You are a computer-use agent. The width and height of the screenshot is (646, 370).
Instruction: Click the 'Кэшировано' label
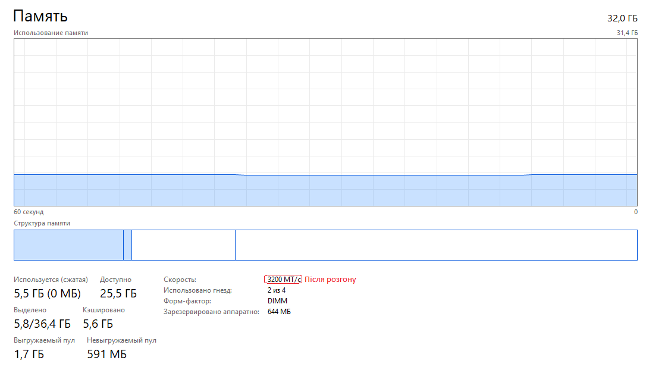point(104,310)
